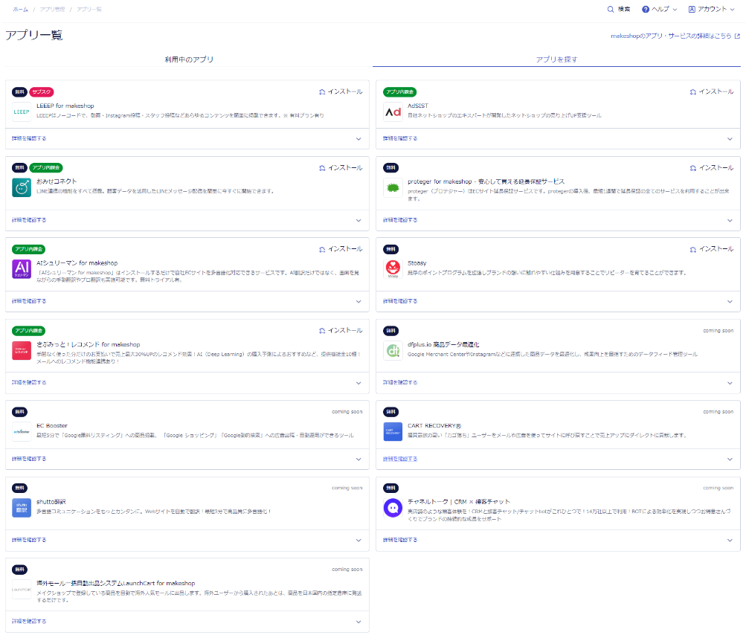Expand details chevron on Stoasy card

tap(730, 302)
